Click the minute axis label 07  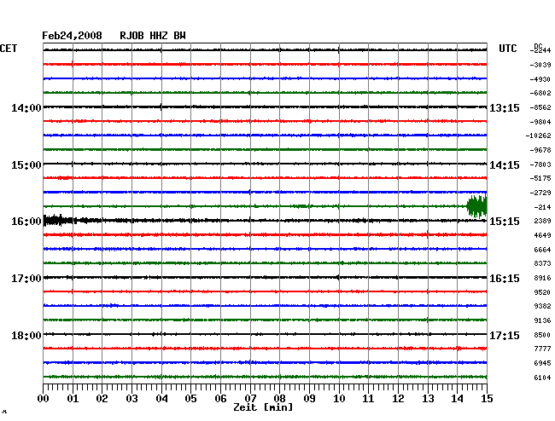(x=250, y=399)
